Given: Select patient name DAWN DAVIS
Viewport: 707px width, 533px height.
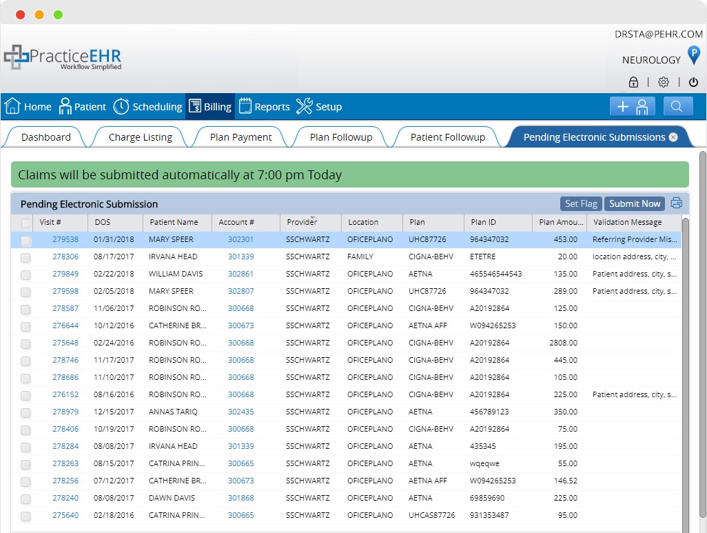Looking at the screenshot, I should coord(172,498).
